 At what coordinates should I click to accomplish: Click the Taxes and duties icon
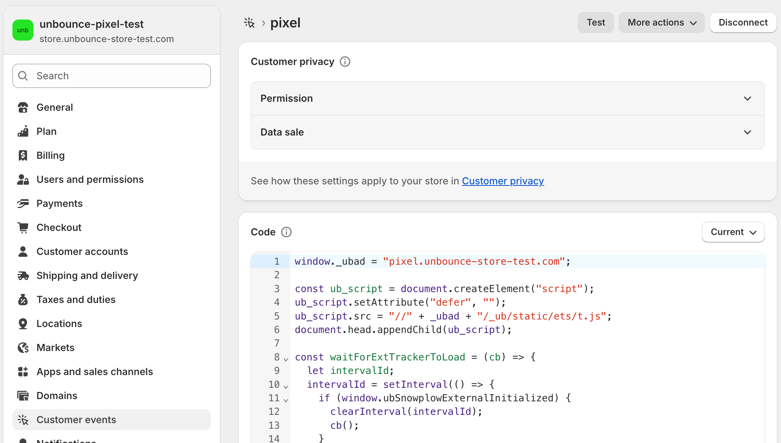point(23,300)
